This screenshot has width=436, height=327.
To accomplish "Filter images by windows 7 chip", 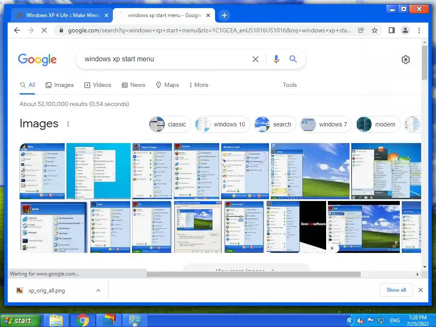I will [326, 124].
